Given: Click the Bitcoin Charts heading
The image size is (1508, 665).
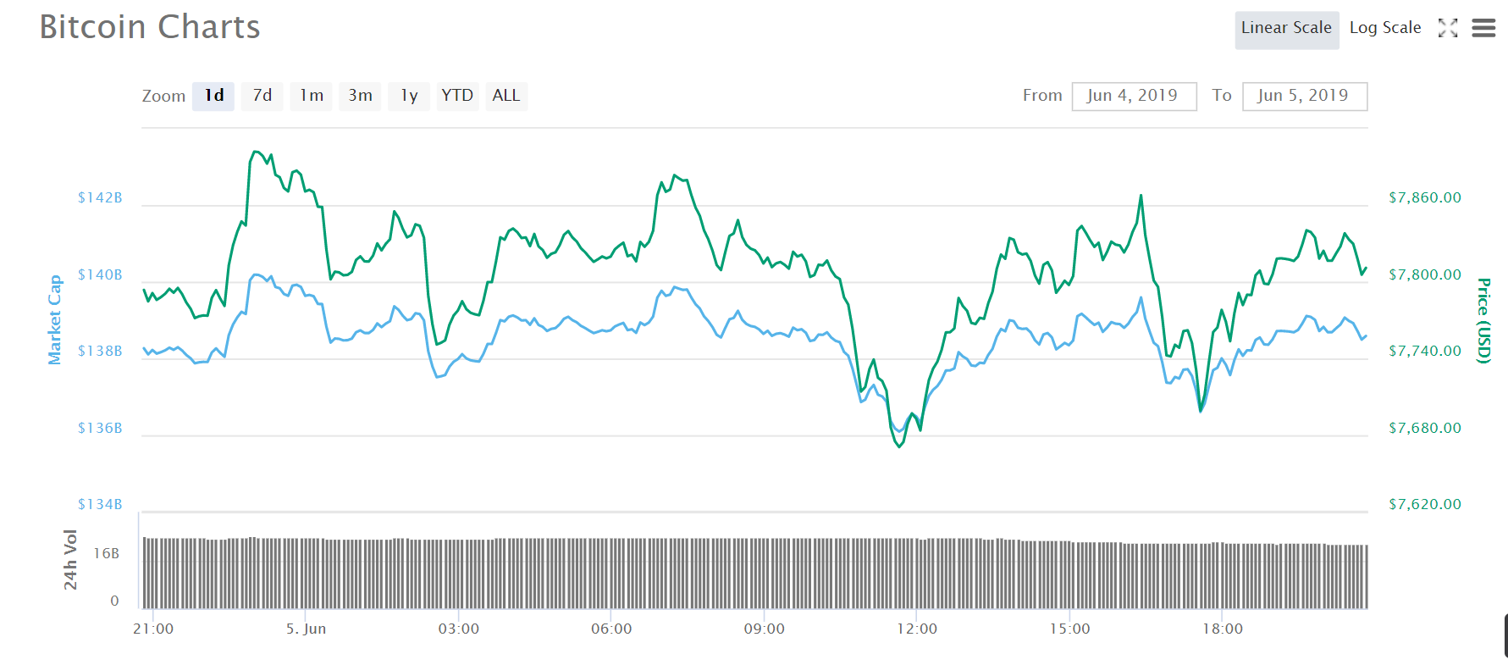Looking at the screenshot, I should 150,27.
